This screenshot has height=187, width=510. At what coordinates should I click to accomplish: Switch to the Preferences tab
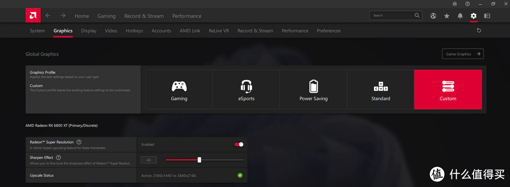pyautogui.click(x=329, y=31)
